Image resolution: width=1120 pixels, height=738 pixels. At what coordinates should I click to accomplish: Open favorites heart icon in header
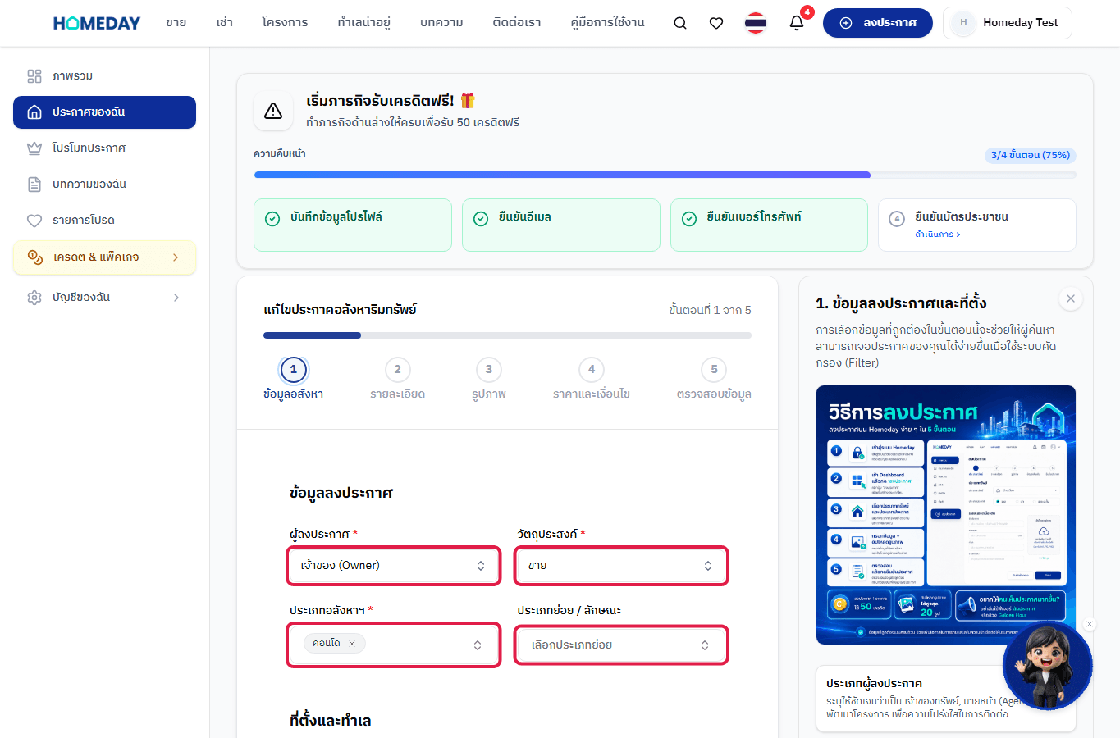pos(716,23)
